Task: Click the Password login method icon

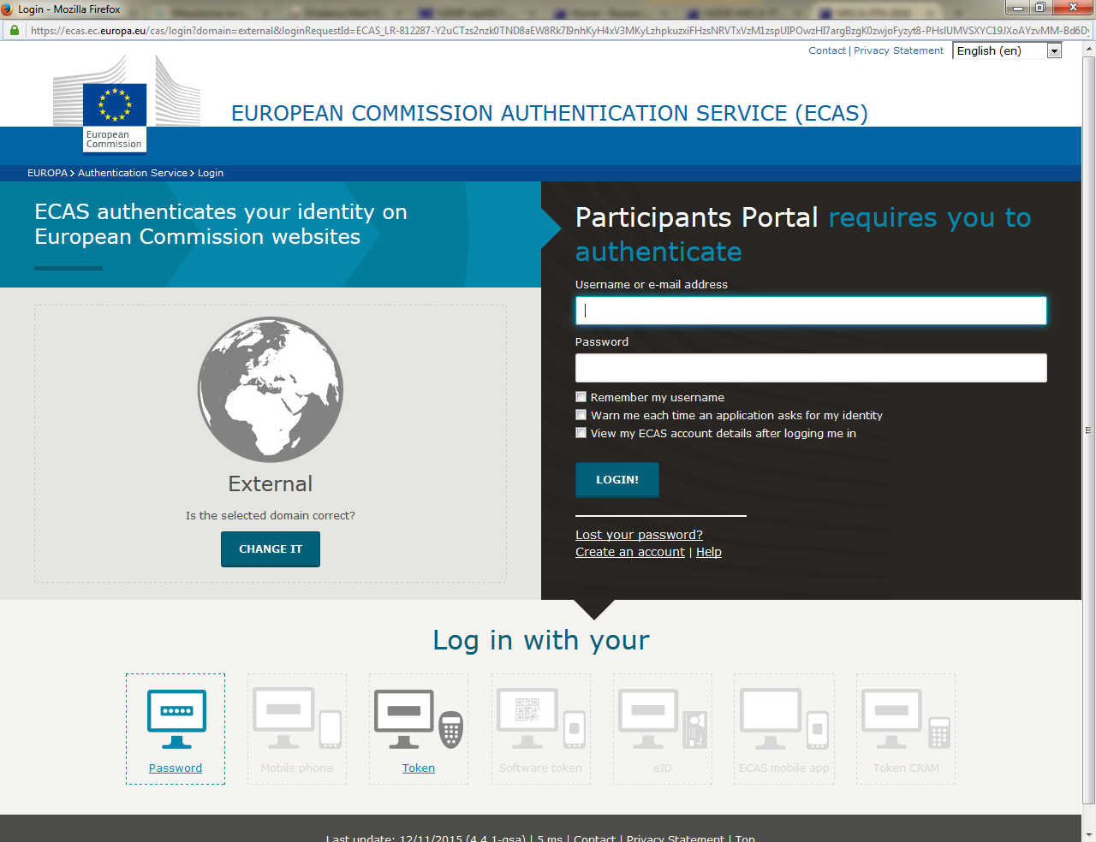Action: 176,720
